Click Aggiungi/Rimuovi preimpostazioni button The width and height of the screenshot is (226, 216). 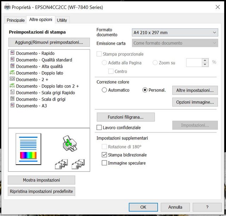(49, 42)
